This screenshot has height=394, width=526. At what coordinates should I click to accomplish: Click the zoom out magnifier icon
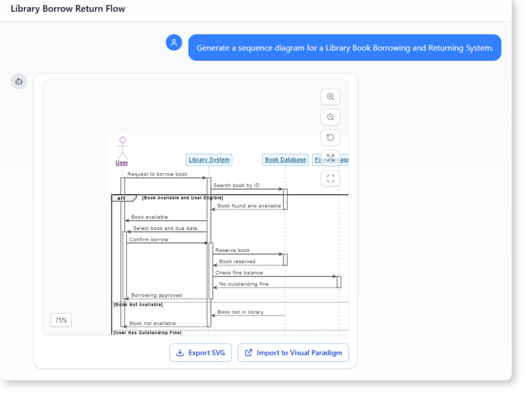[330, 117]
